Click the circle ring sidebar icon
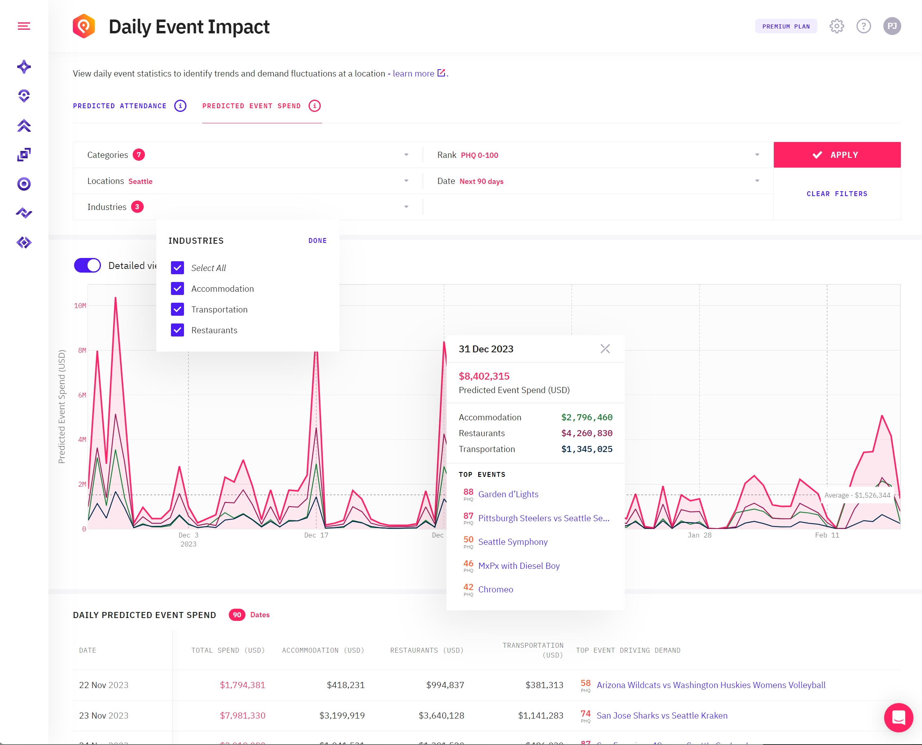Image resolution: width=922 pixels, height=745 pixels. click(x=24, y=184)
